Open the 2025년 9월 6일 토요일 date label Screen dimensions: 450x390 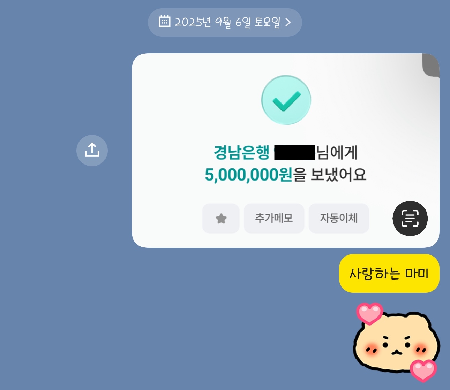(x=227, y=22)
